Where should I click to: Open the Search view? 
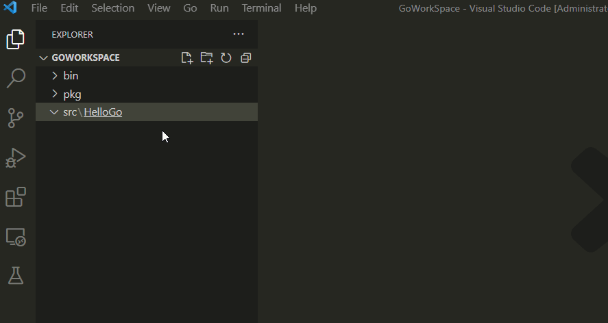tap(16, 78)
